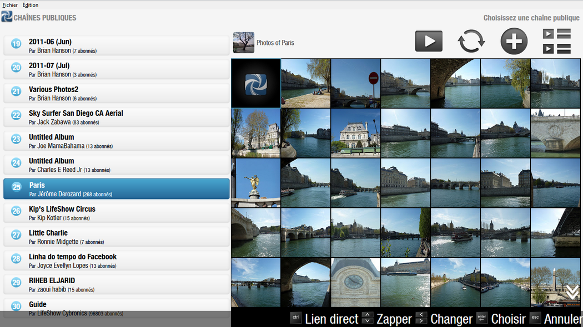583x327 pixels.
Task: Click the Zapper up-down arrows icon
Action: 368,318
